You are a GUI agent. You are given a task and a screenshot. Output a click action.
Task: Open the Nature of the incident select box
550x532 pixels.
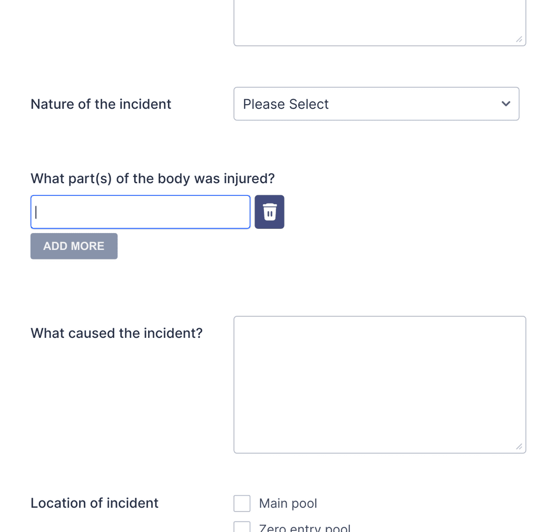376,104
